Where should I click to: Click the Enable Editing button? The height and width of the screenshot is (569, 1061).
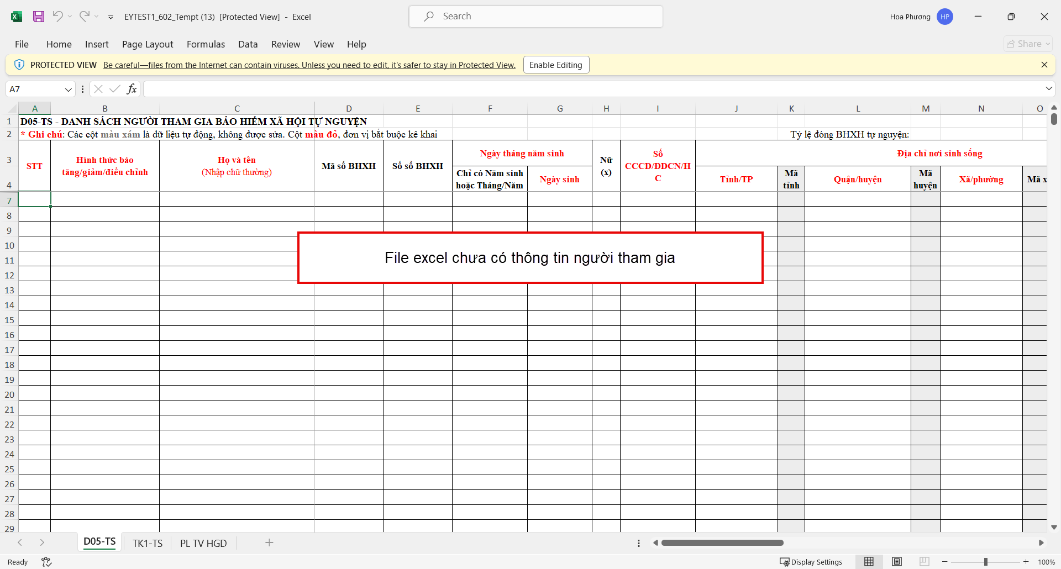556,65
